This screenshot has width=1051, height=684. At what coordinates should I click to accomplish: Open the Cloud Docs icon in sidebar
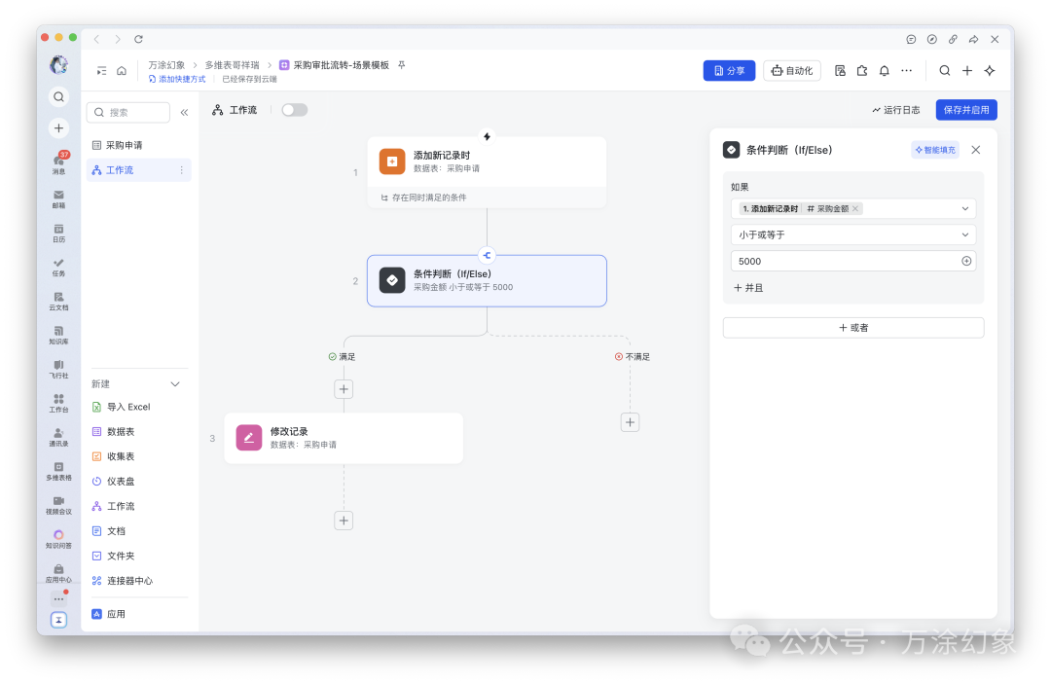tap(59, 301)
